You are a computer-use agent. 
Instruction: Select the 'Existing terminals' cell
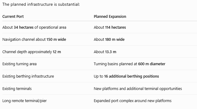pos(17,88)
